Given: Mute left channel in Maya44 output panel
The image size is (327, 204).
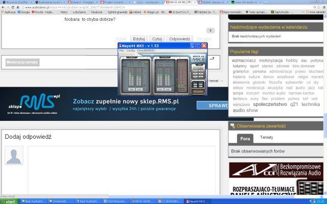Looking at the screenshot, I should [160, 89].
